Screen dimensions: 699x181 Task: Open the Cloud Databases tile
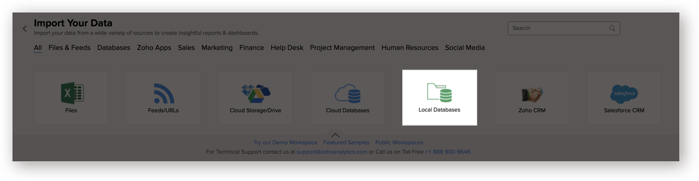[x=347, y=98]
